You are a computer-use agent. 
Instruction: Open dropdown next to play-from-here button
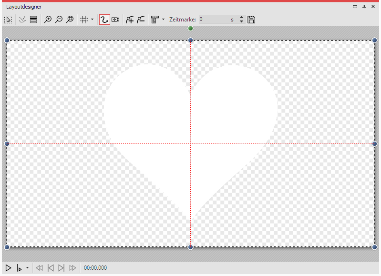coord(27,268)
